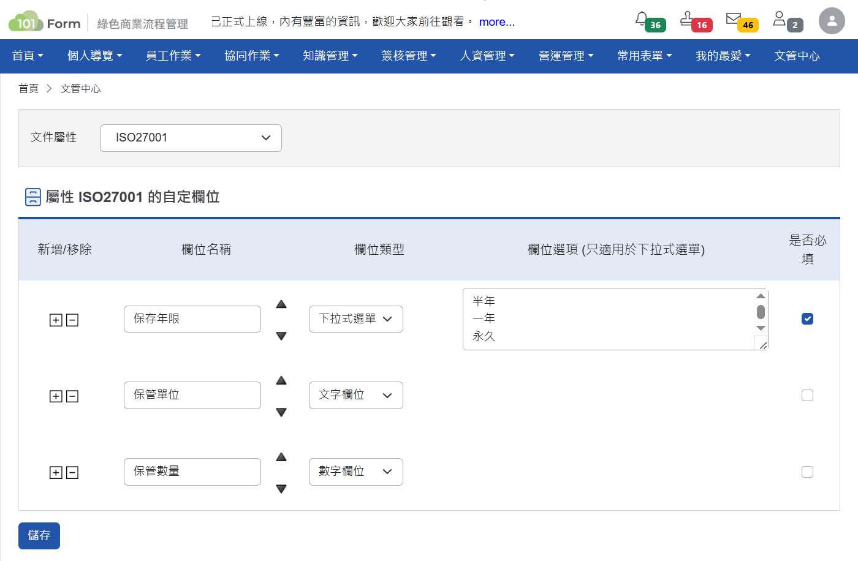
Task: Open the 數字欄位 field type dropdown
Action: pyautogui.click(x=355, y=472)
